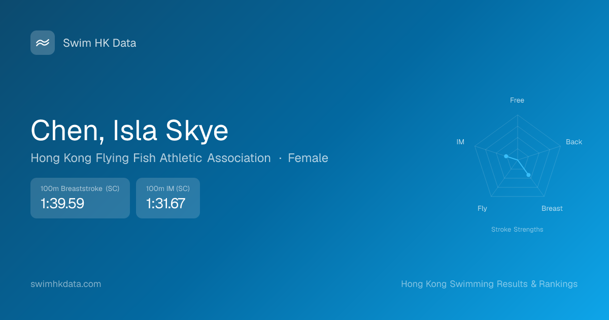Click the Hong Kong Swimming Results & Rankings tagline
Image resolution: width=609 pixels, height=320 pixels.
point(489,284)
